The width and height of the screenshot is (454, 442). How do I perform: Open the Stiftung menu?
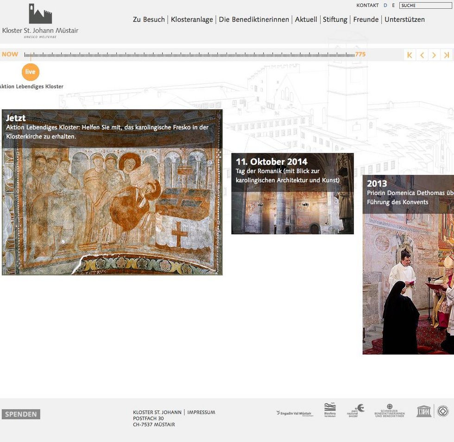335,19
